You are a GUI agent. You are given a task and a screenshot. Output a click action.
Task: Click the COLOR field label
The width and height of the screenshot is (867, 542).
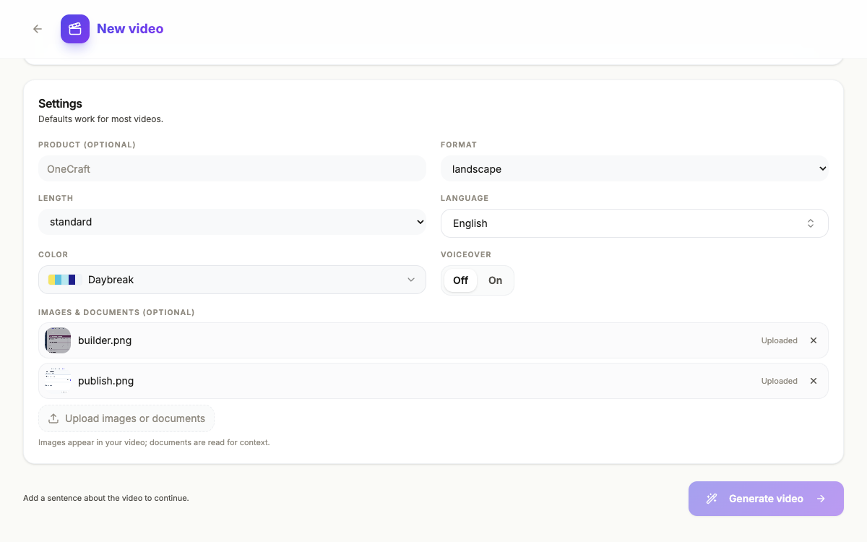53,254
